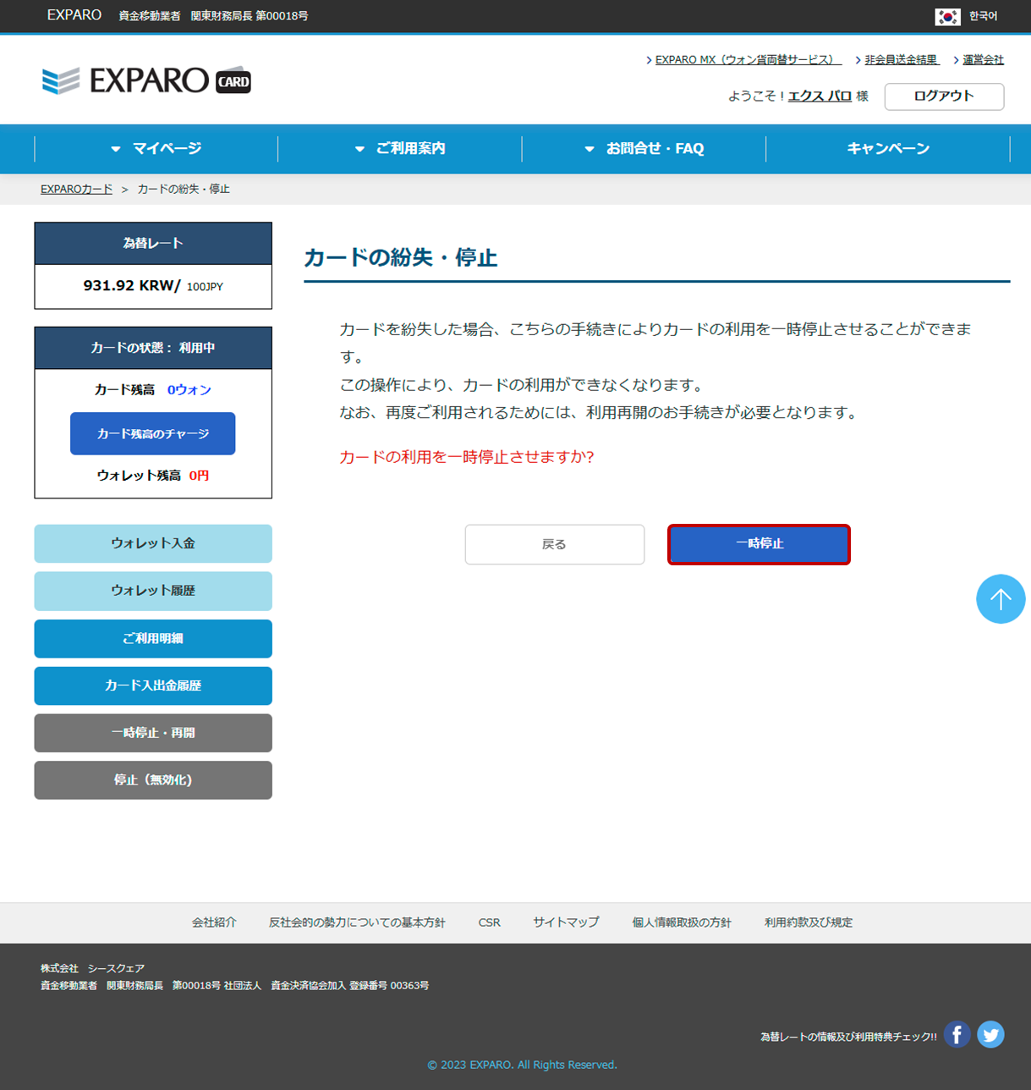Open the キャンペーン menu item
Image resolution: width=1031 pixels, height=1090 pixels.
pos(888,149)
